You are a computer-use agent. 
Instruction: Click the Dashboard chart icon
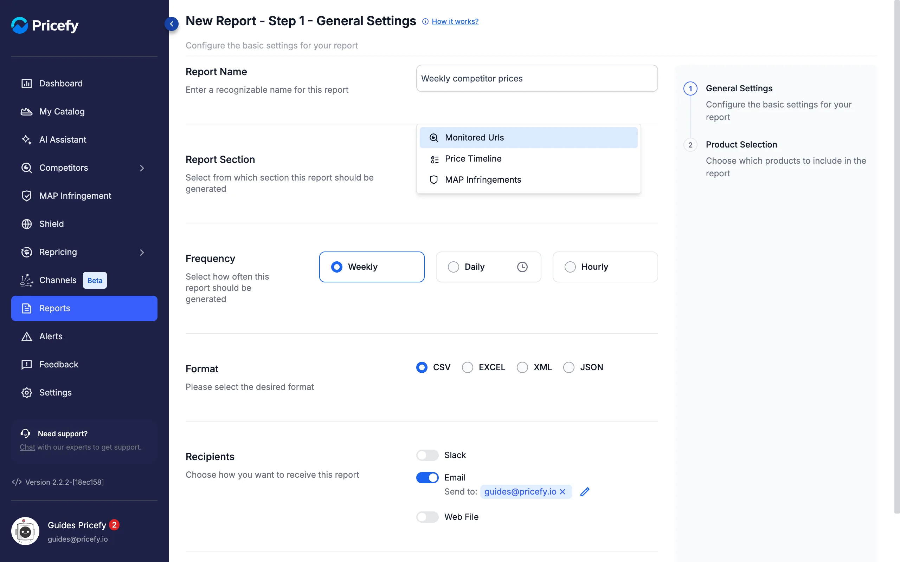[26, 83]
